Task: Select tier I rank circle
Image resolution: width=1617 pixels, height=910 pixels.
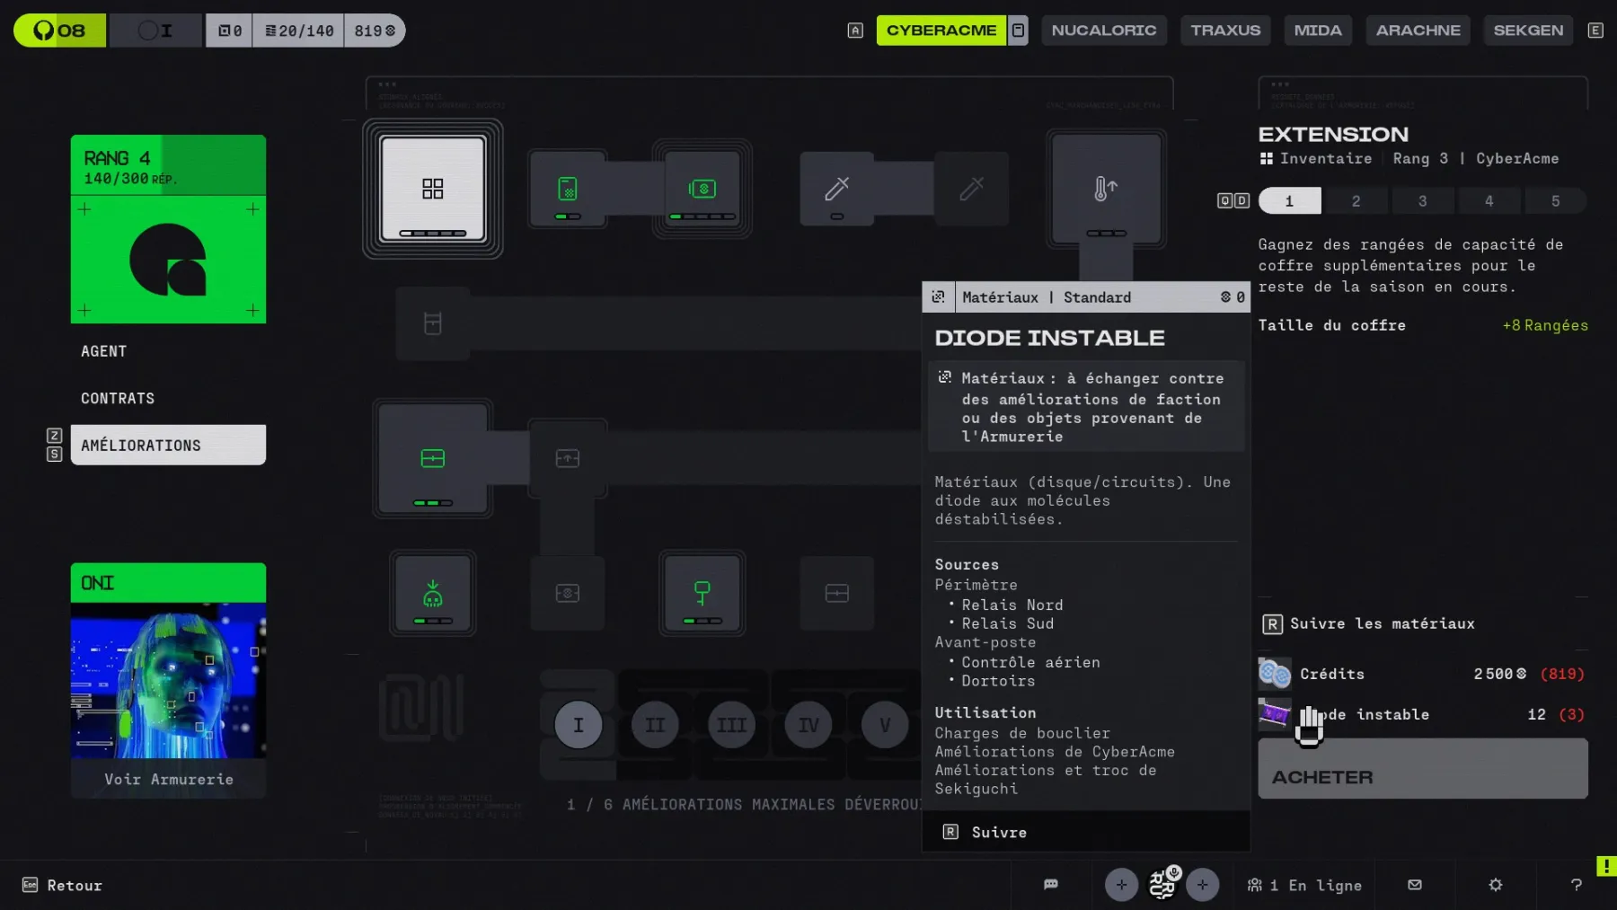Action: pos(578,725)
